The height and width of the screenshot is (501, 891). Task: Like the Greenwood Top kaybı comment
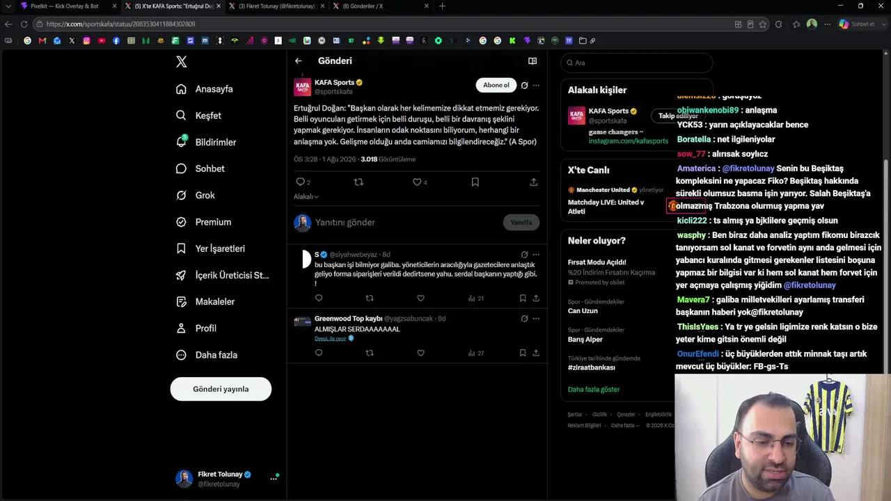pos(420,353)
